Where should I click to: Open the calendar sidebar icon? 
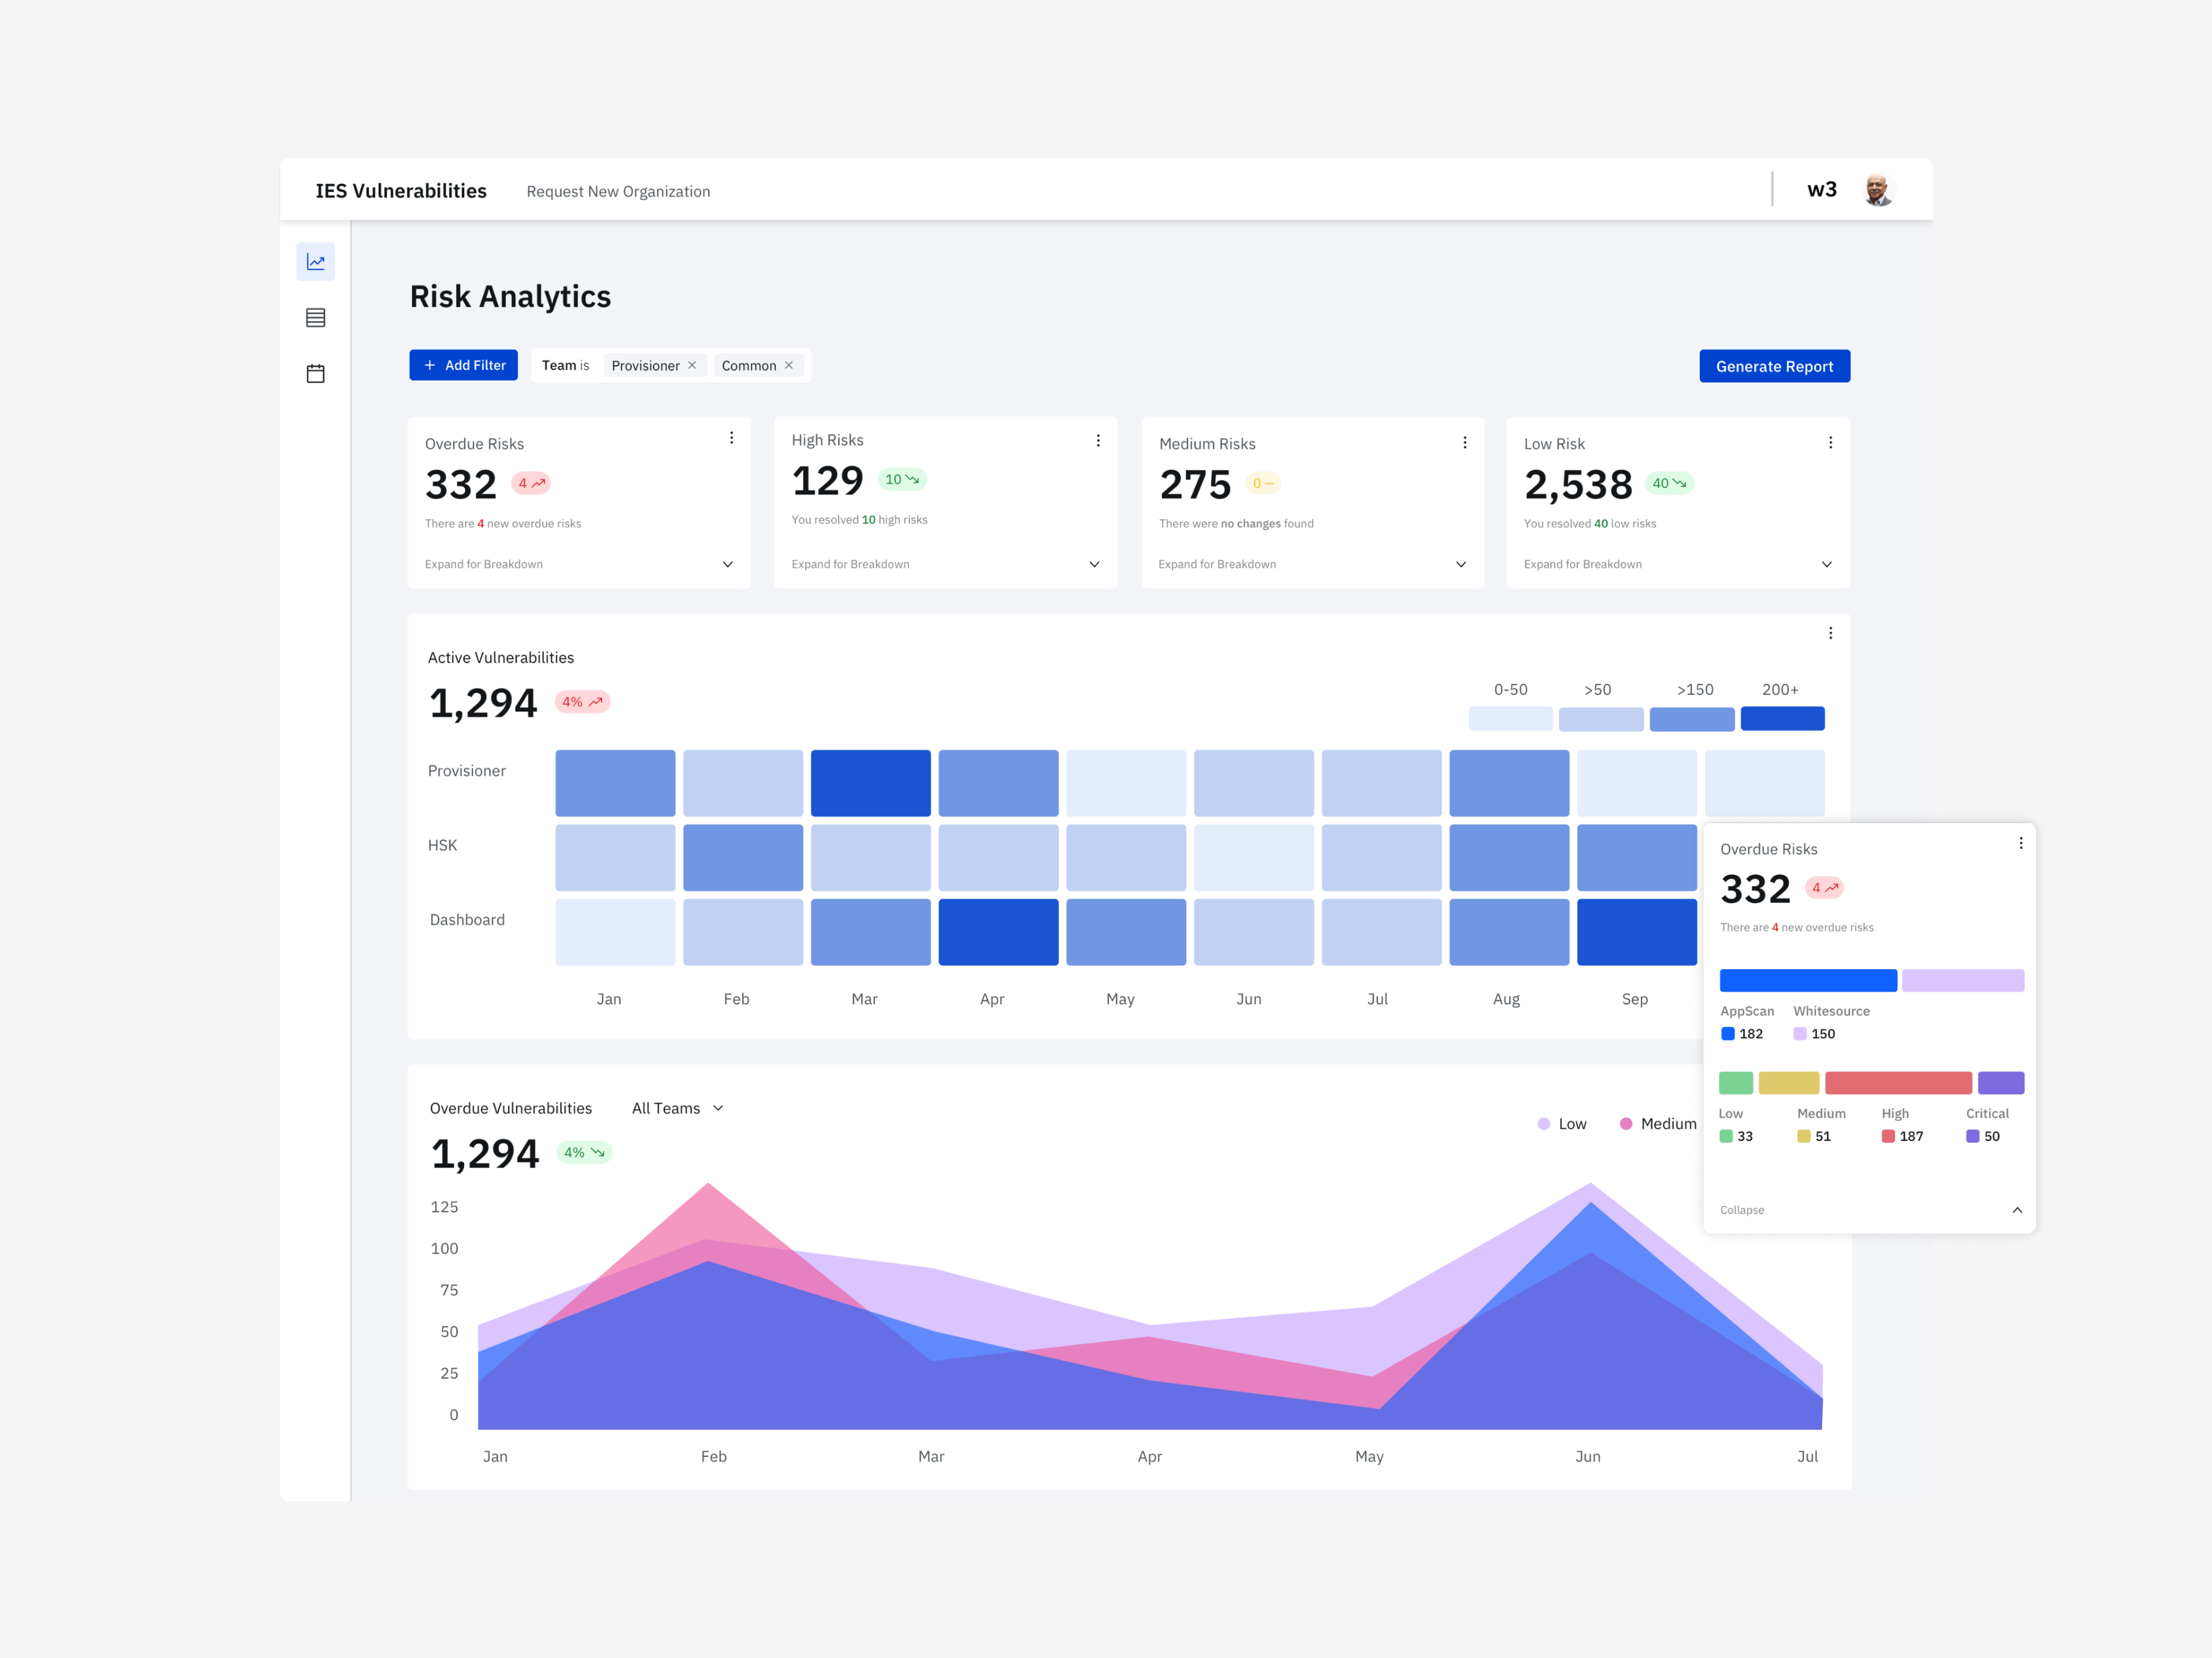coord(315,374)
